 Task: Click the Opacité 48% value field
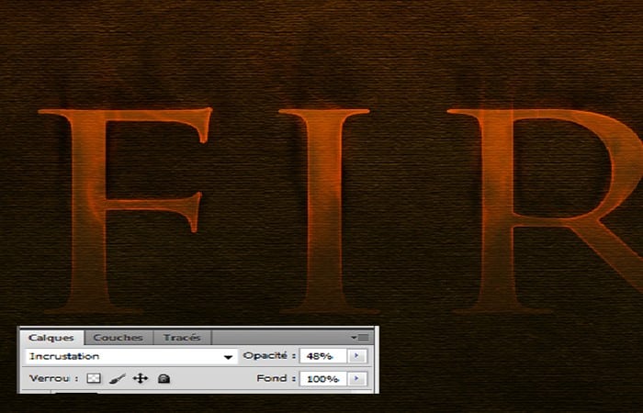coord(323,356)
